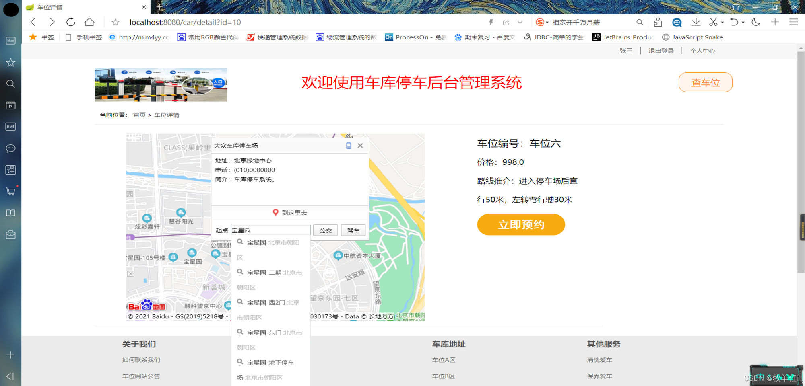Reload the page with the refresh icon
Viewport: 805px width, 386px height.
point(71,22)
